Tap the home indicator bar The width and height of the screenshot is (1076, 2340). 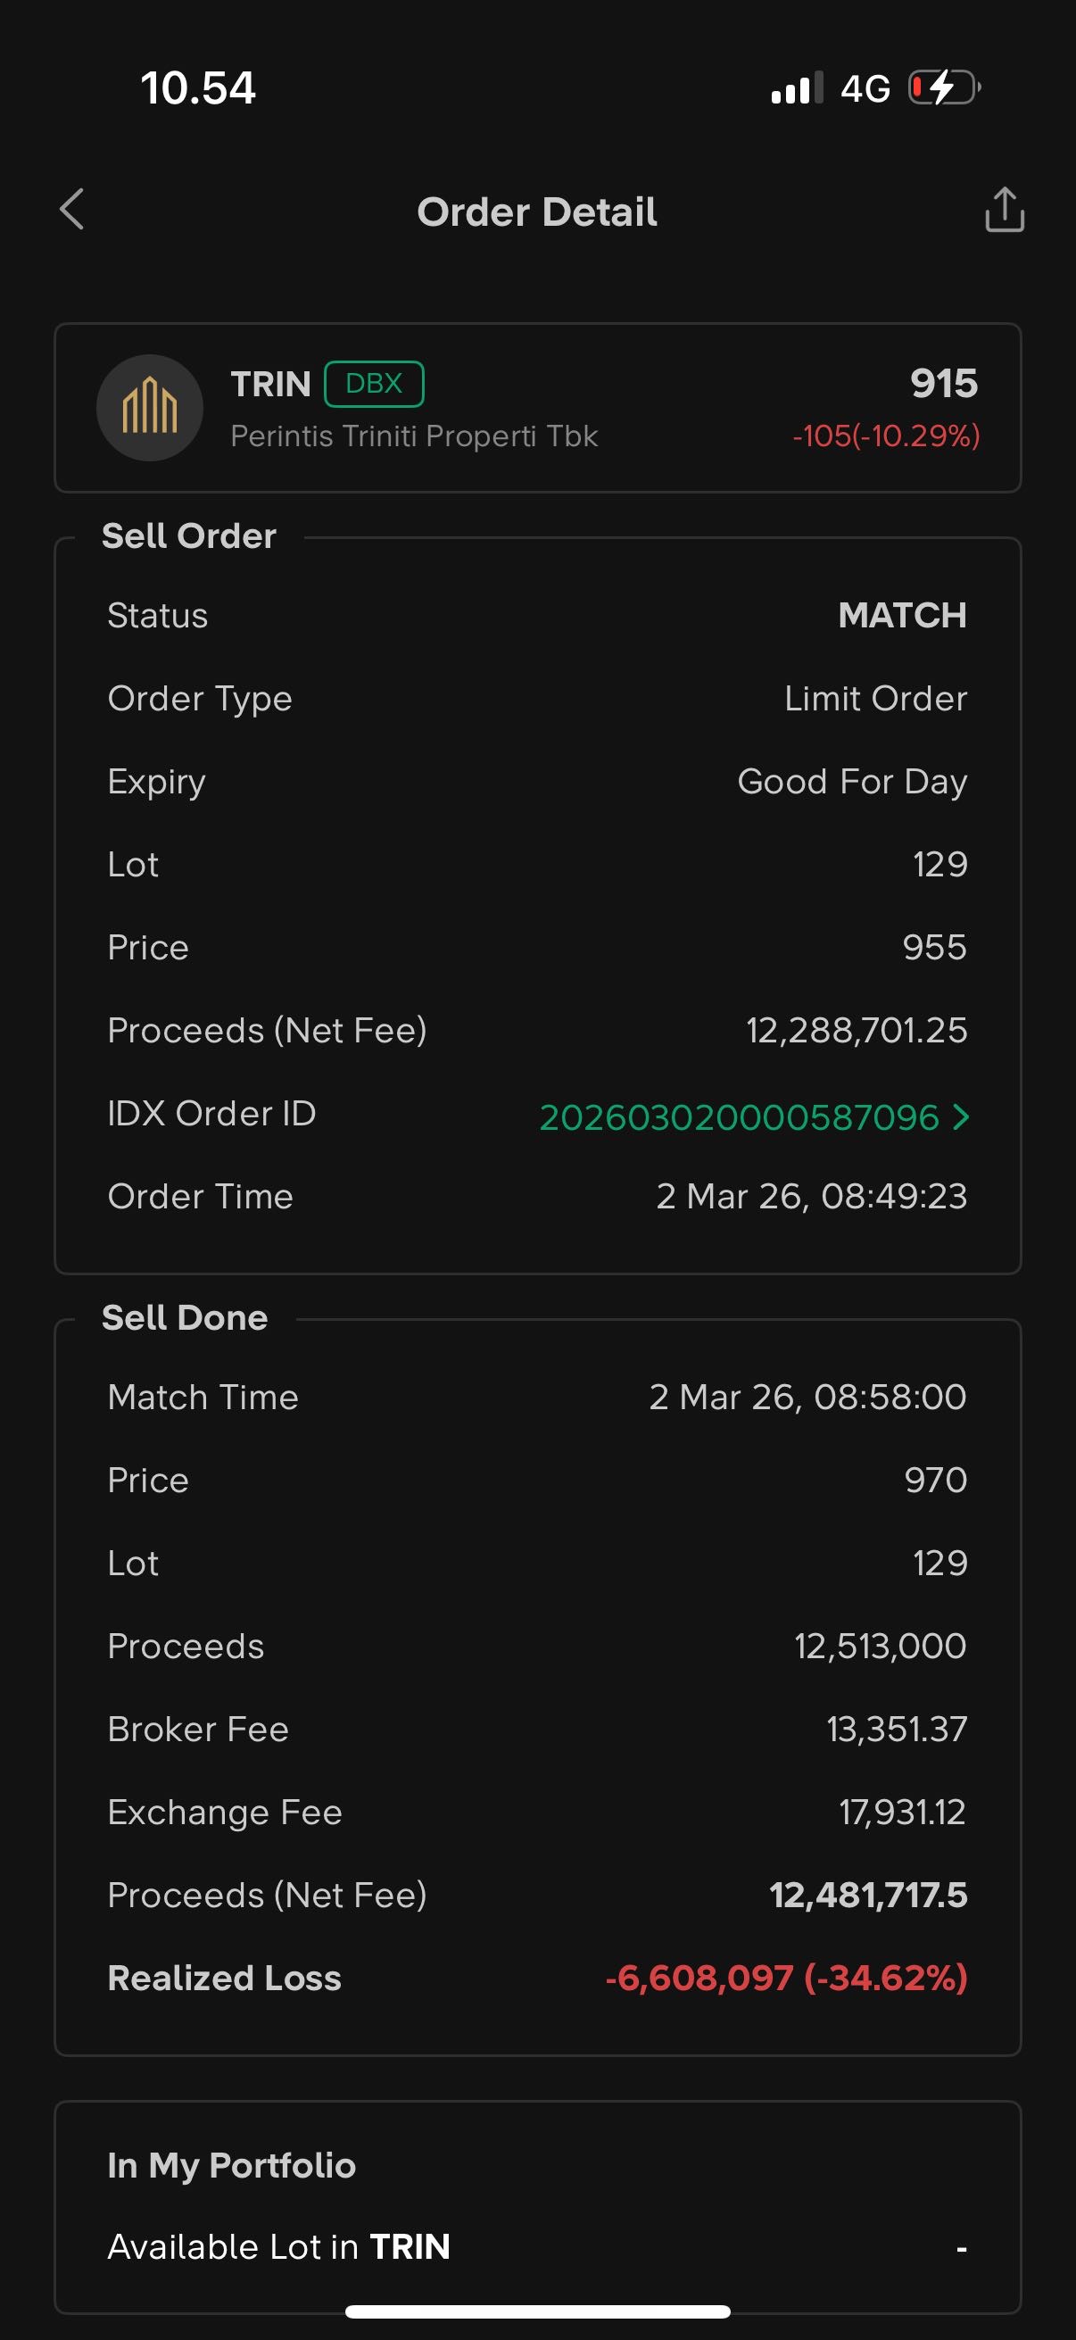coord(537,2311)
